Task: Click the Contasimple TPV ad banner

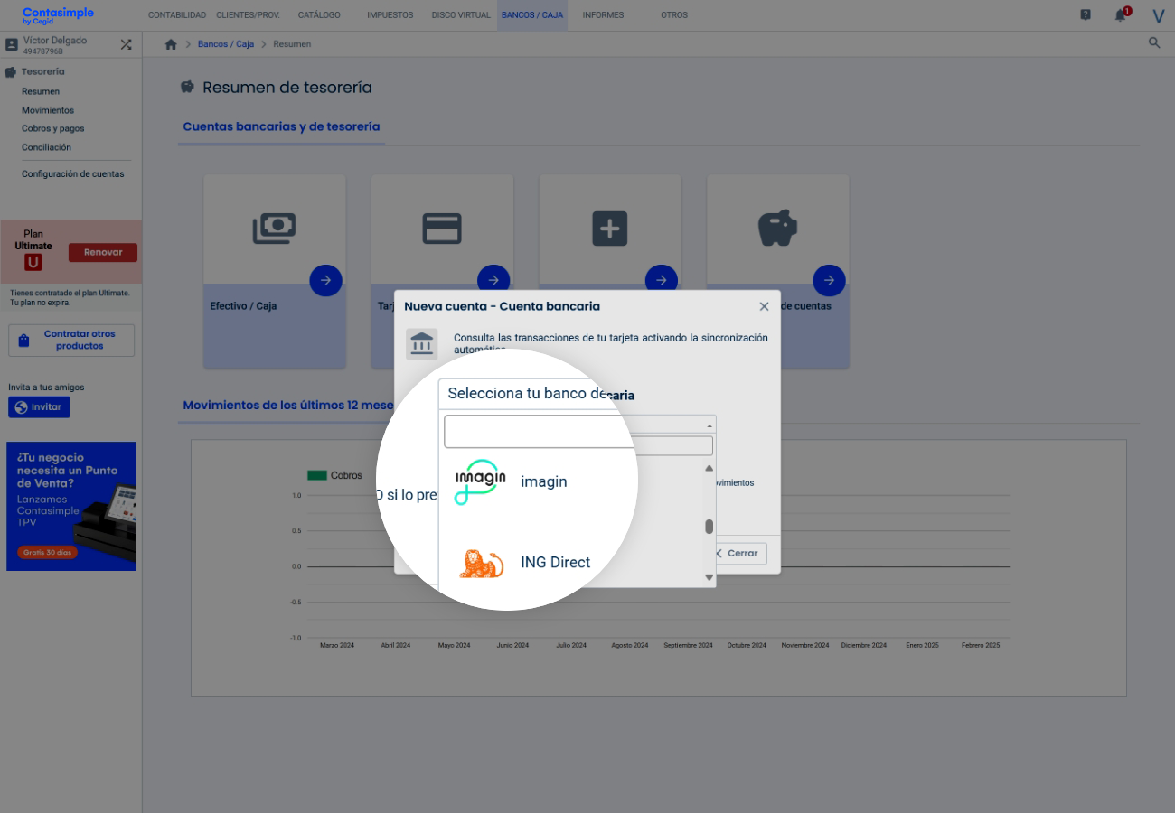Action: point(70,506)
